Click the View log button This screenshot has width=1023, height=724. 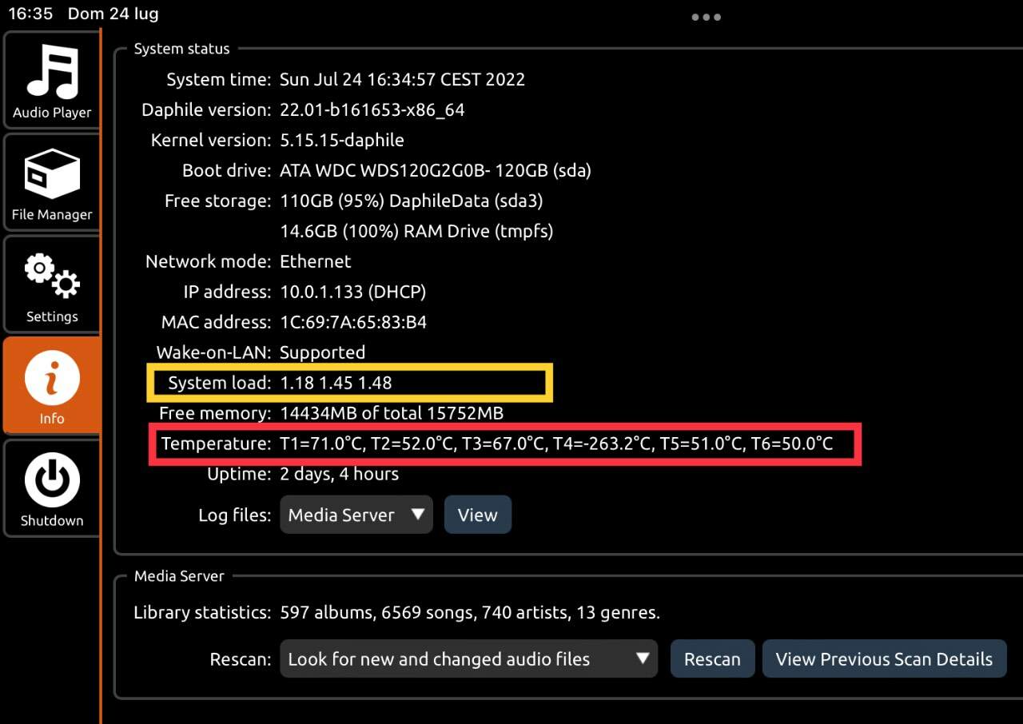(478, 515)
